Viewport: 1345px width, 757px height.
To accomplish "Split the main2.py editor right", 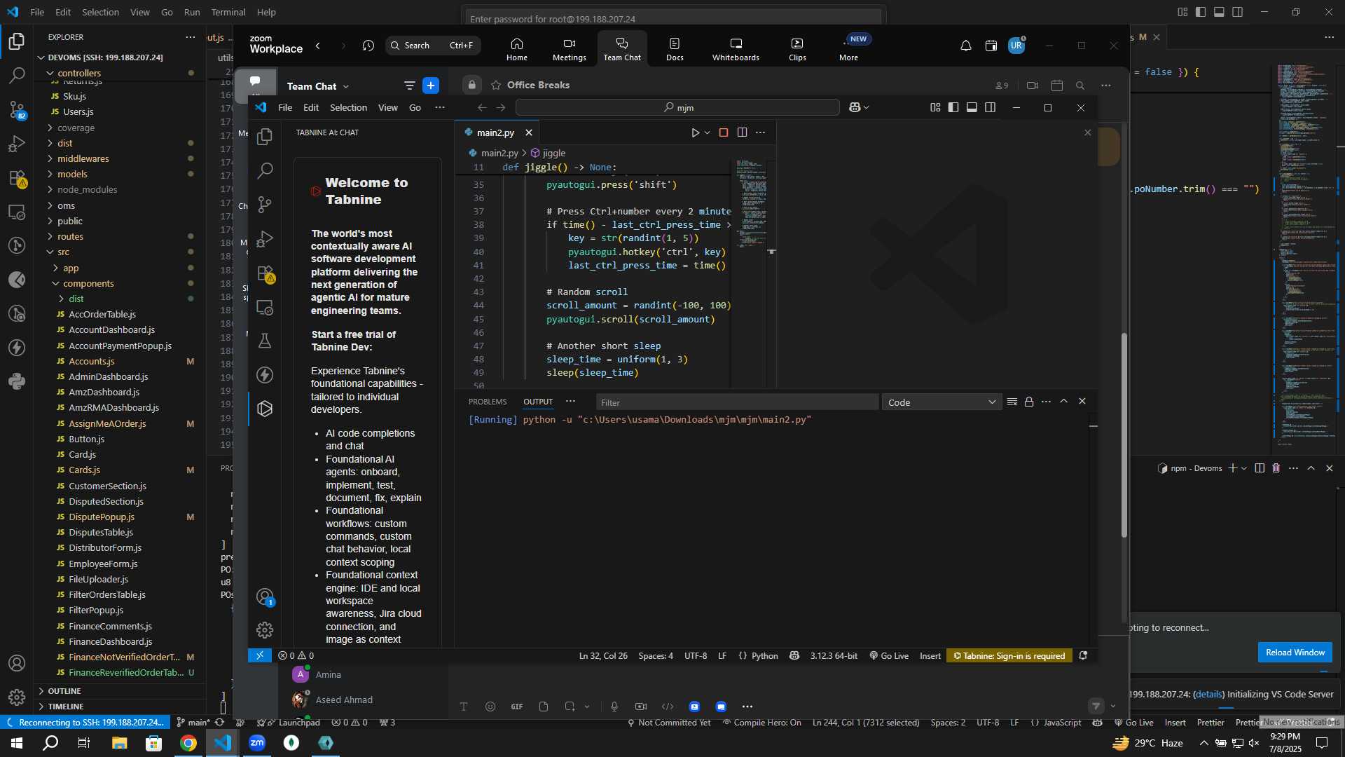I will click(742, 132).
